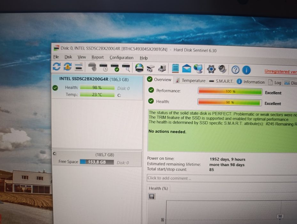Click the '1952 days, 9 hours' power-on value
The width and height of the screenshot is (297, 224).
tap(227, 159)
